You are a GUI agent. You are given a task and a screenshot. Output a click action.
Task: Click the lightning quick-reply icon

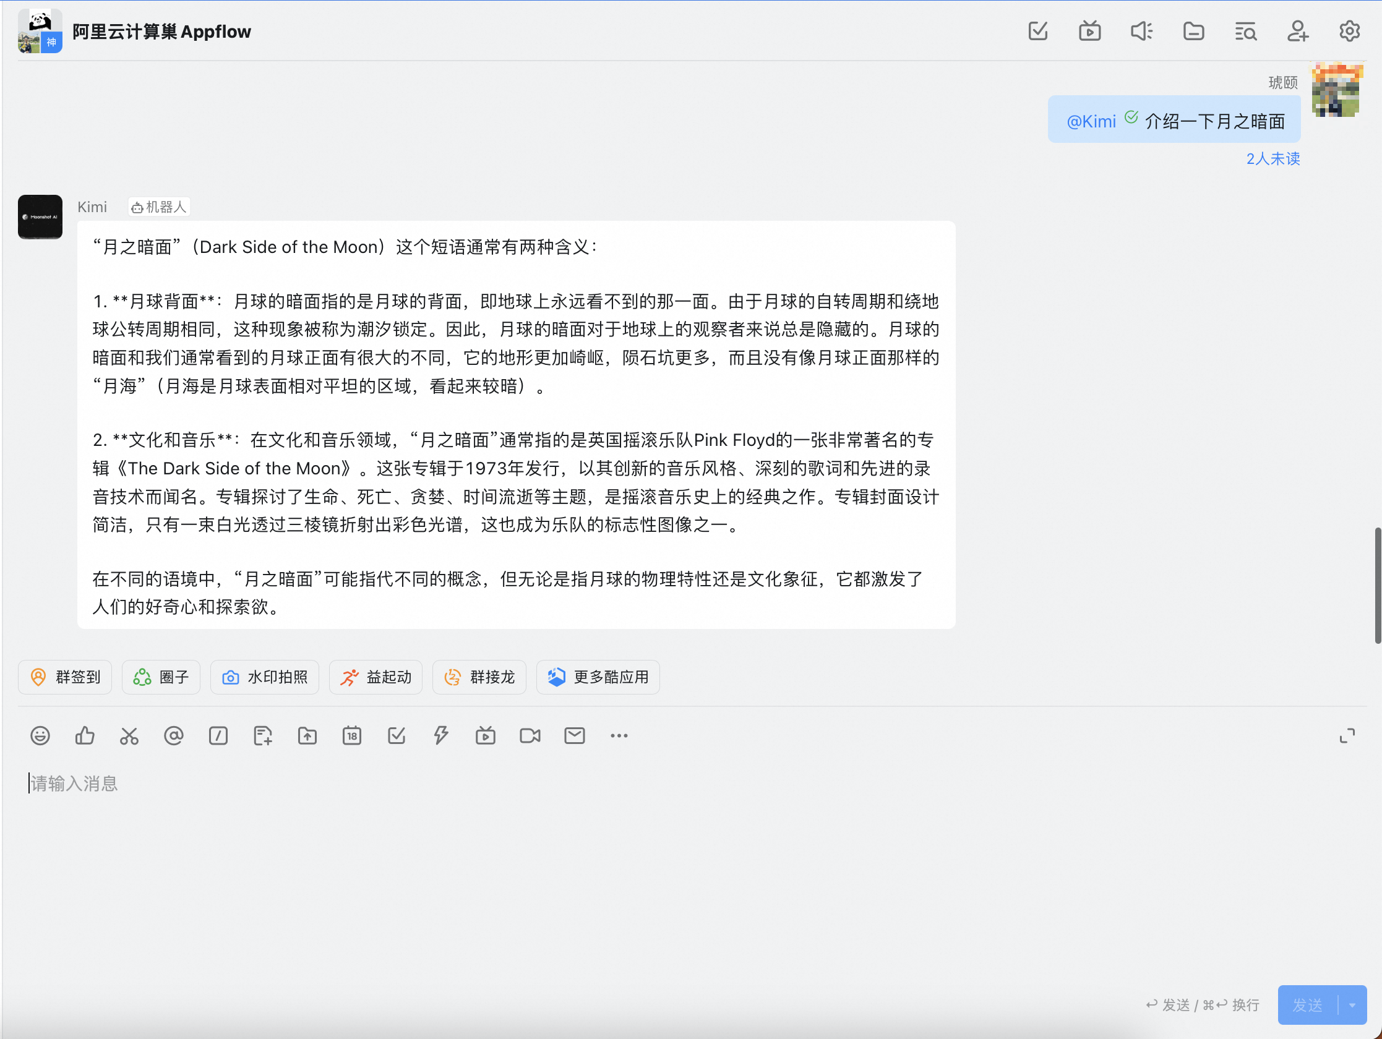(441, 735)
